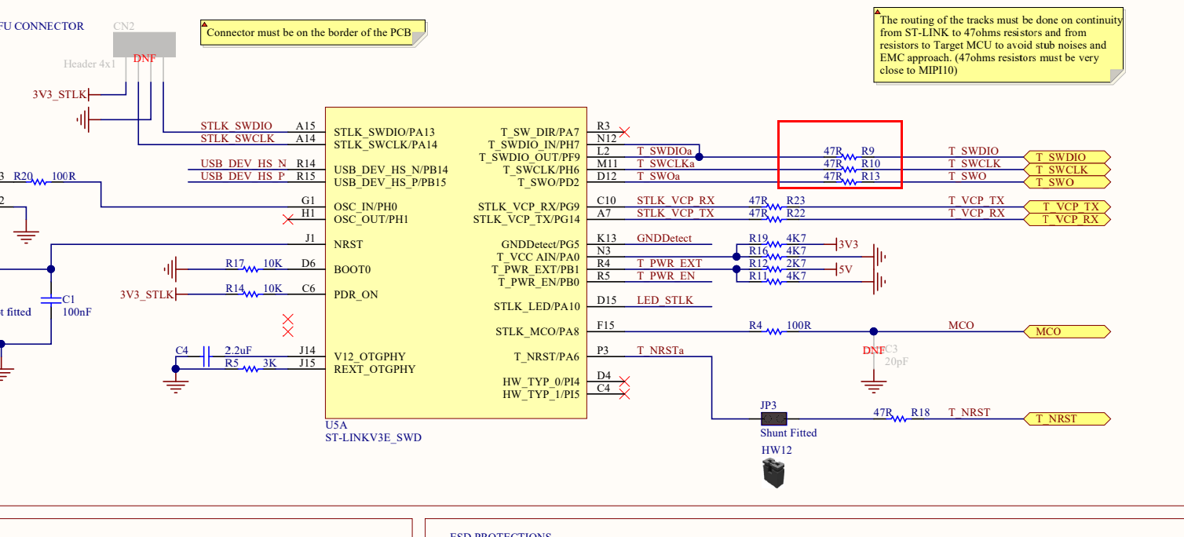Click the 3V3_STLK label near PDR_ON
Viewport: 1184px width, 537px height.
tap(147, 294)
